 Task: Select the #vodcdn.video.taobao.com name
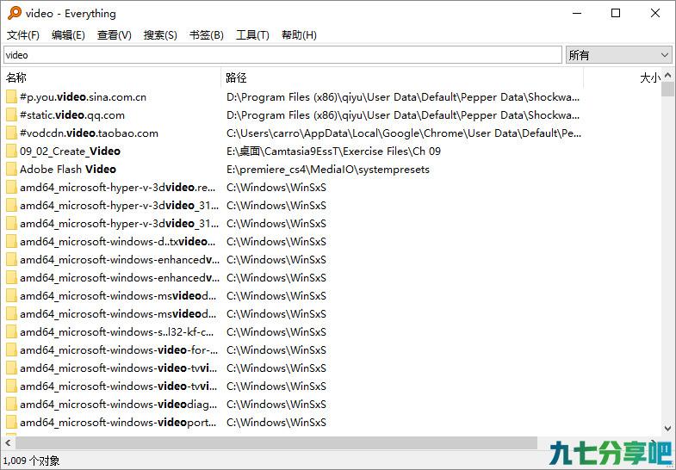[x=89, y=133]
